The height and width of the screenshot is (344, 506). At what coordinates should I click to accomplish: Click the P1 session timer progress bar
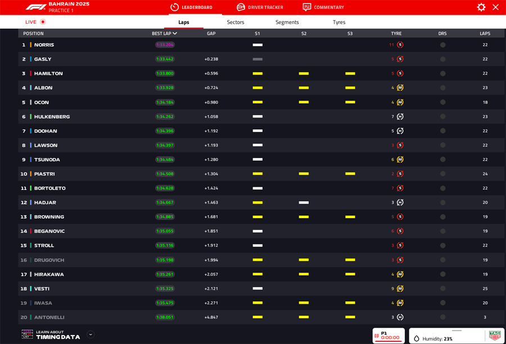coord(390,341)
